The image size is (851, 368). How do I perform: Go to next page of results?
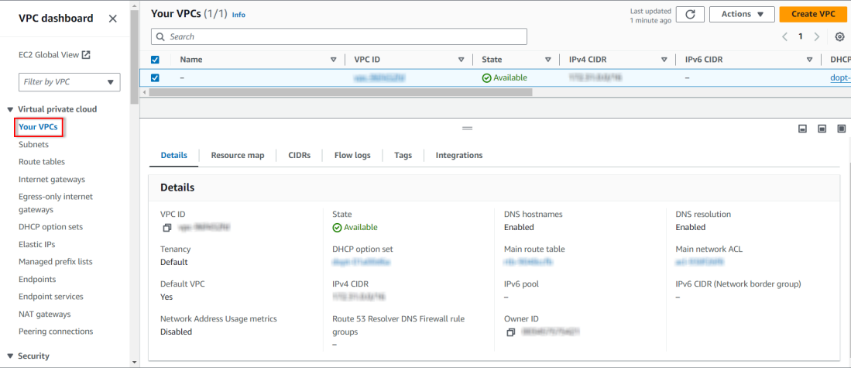coord(817,36)
